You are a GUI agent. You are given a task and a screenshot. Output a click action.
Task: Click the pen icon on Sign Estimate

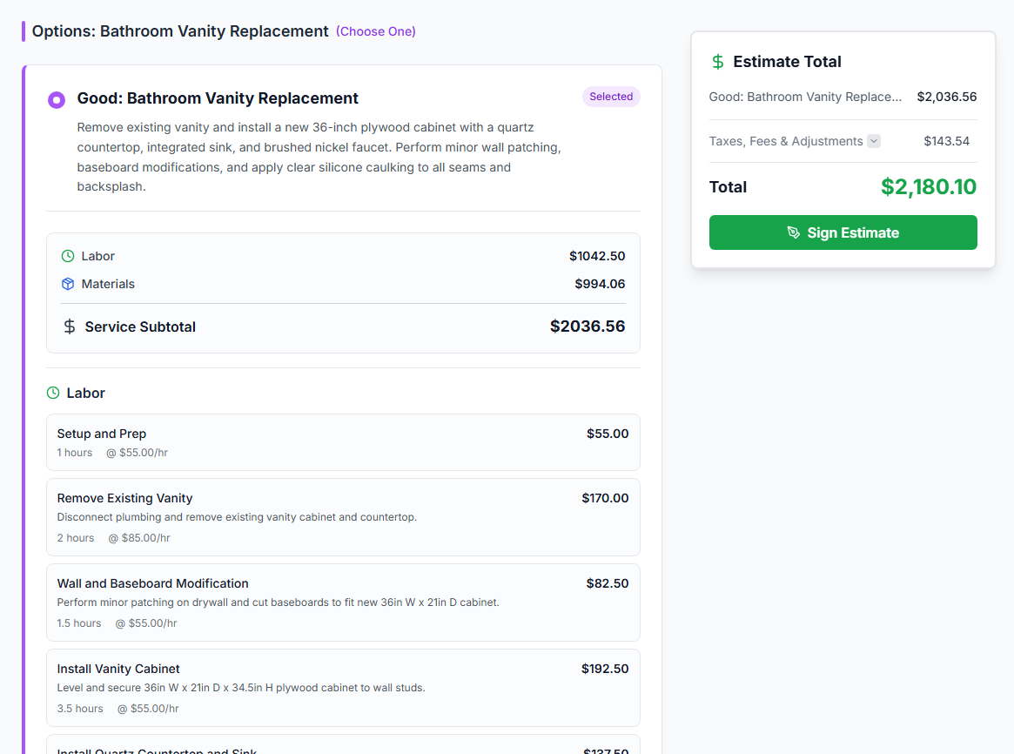tap(794, 232)
